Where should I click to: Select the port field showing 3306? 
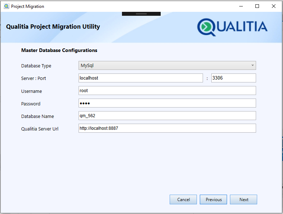234,78
